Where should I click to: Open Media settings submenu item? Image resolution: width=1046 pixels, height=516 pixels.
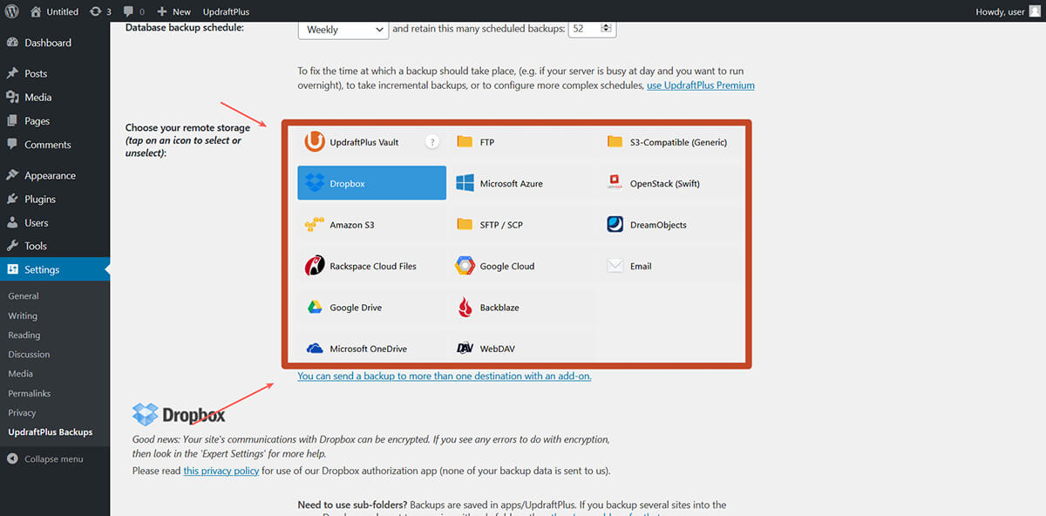click(x=21, y=373)
